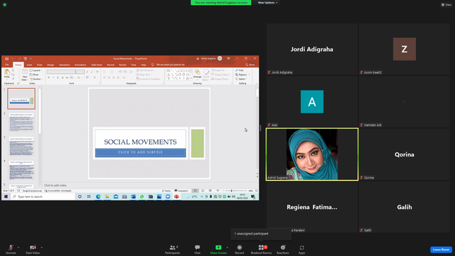This screenshot has height=256, width=455.
Task: Select Astrid Sugiana's video tile
Action: click(312, 154)
